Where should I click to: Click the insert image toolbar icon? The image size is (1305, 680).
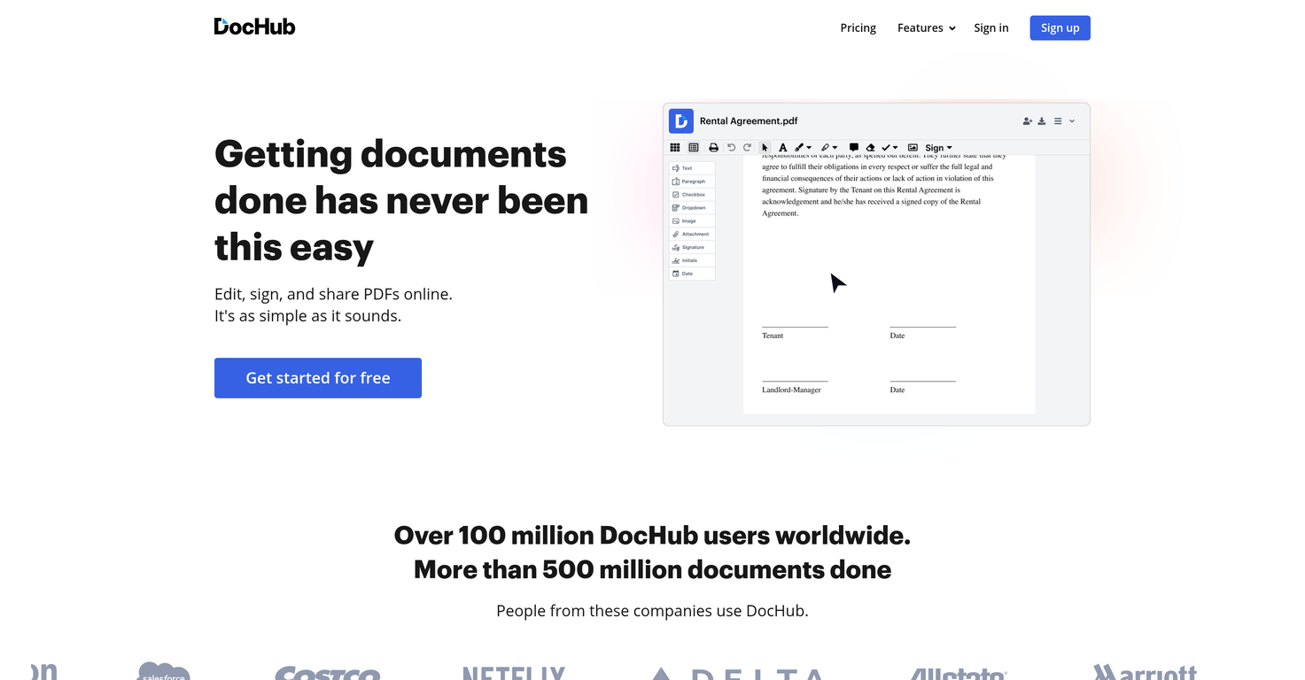[913, 148]
